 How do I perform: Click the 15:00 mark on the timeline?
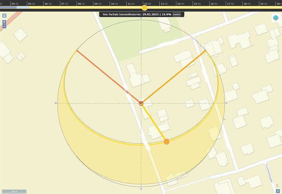pos(197,4)
